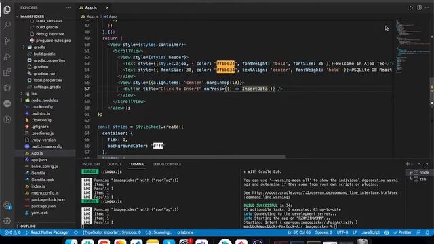This screenshot has height=244, width=434.
Task: Click React Native Packager status item
Action: tap(47, 232)
